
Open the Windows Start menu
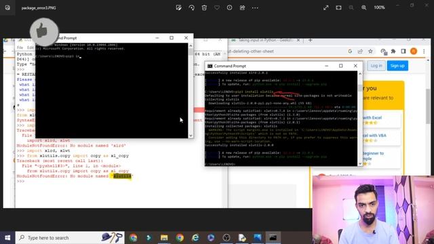tap(7, 238)
